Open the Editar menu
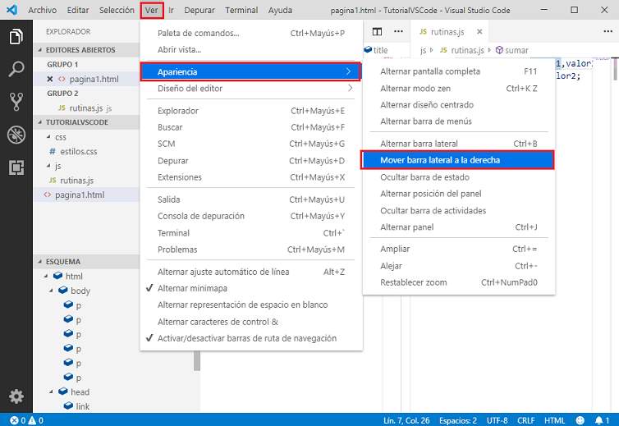This screenshot has height=426, width=619. tap(78, 10)
